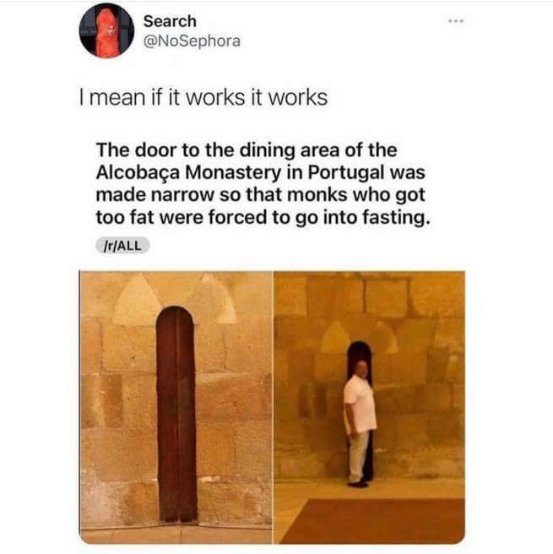Open the right photo of man in doorway
Image resolution: width=553 pixels, height=554 pixels.
click(x=369, y=407)
